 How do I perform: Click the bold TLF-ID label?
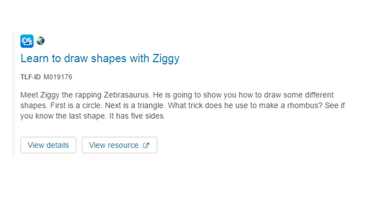click(x=30, y=77)
